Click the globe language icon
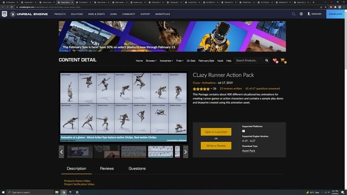Screen dimensions: 347x195 pos(301,14)
